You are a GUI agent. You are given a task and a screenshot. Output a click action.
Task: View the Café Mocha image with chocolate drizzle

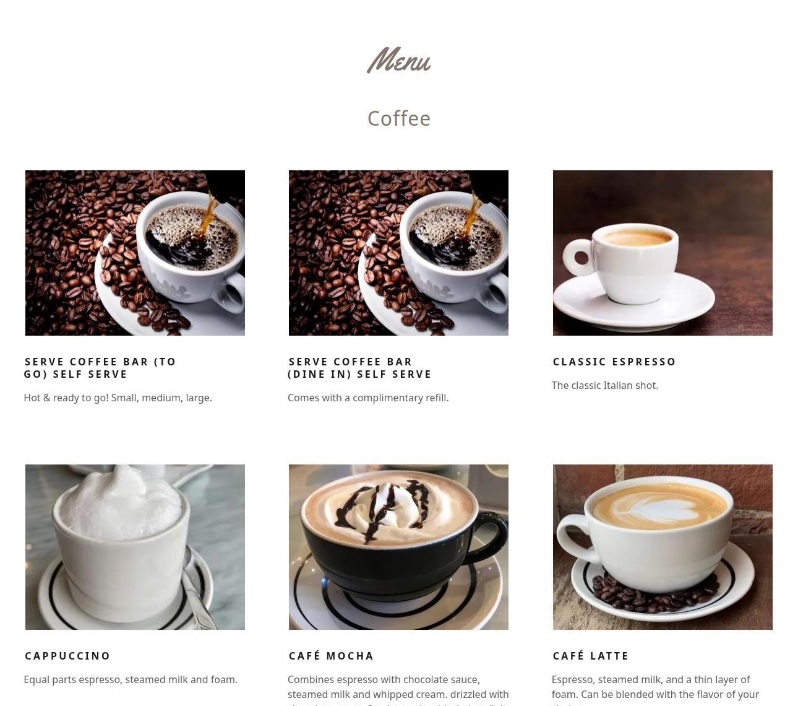[398, 547]
